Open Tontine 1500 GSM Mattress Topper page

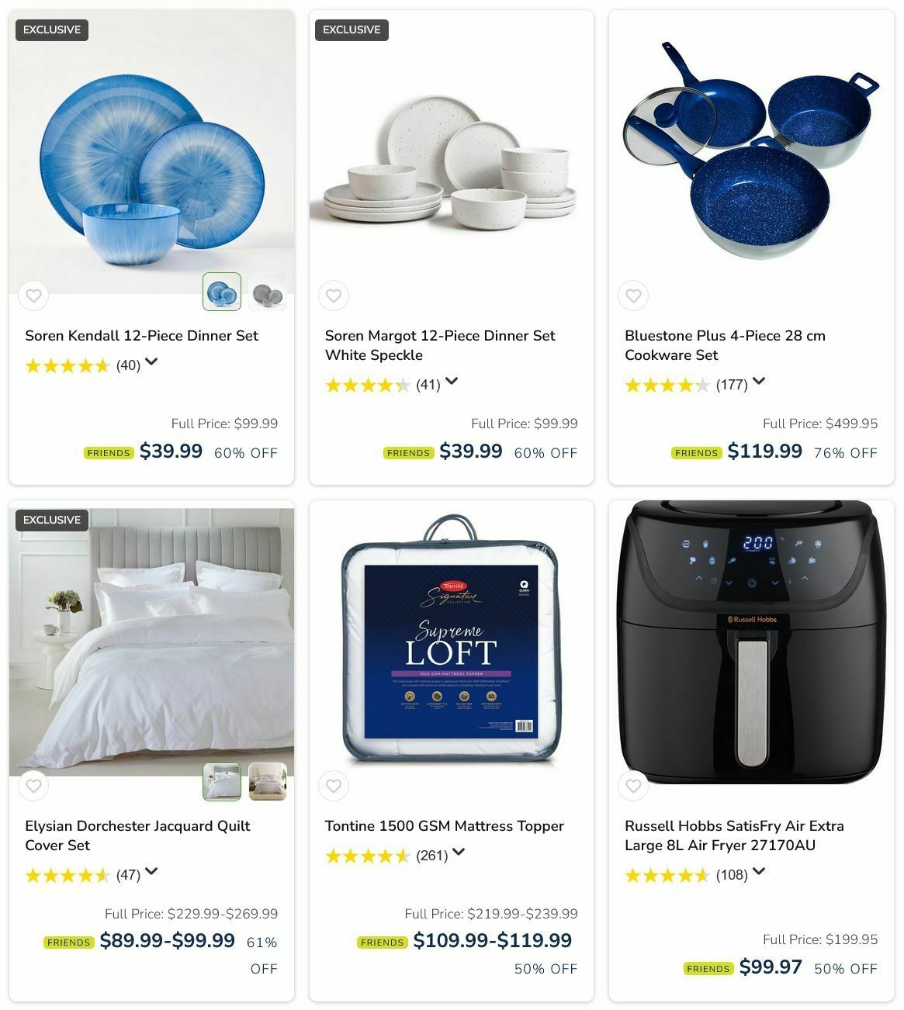pos(444,826)
